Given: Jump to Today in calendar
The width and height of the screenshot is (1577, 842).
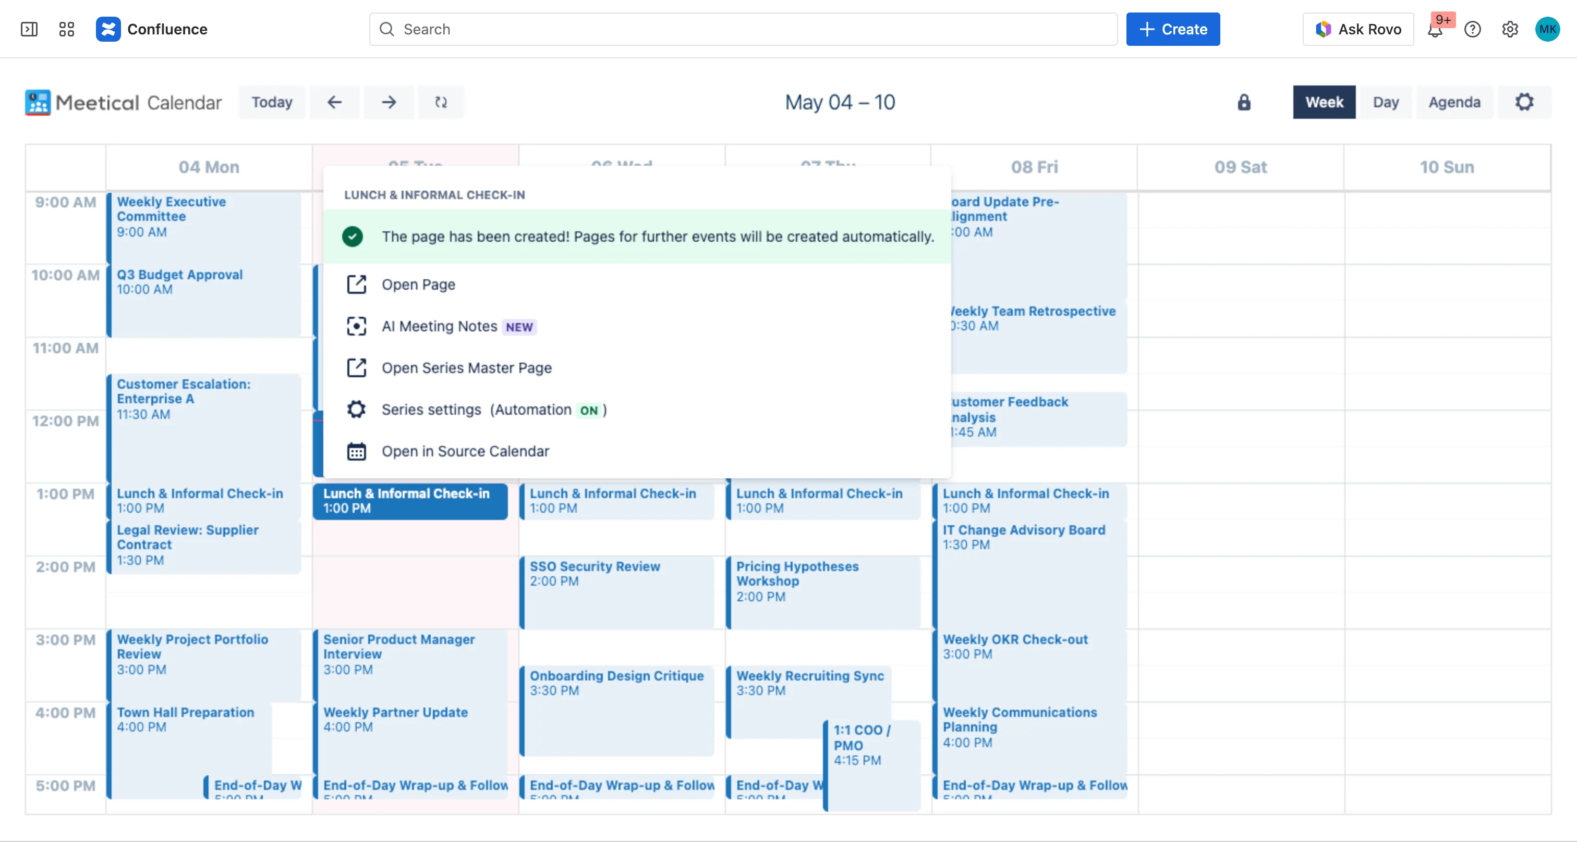Looking at the screenshot, I should pos(272,102).
